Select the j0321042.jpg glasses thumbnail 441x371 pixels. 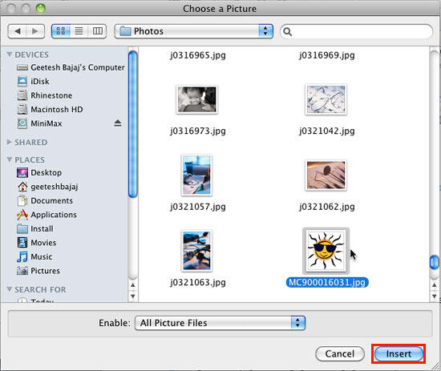pos(326,99)
